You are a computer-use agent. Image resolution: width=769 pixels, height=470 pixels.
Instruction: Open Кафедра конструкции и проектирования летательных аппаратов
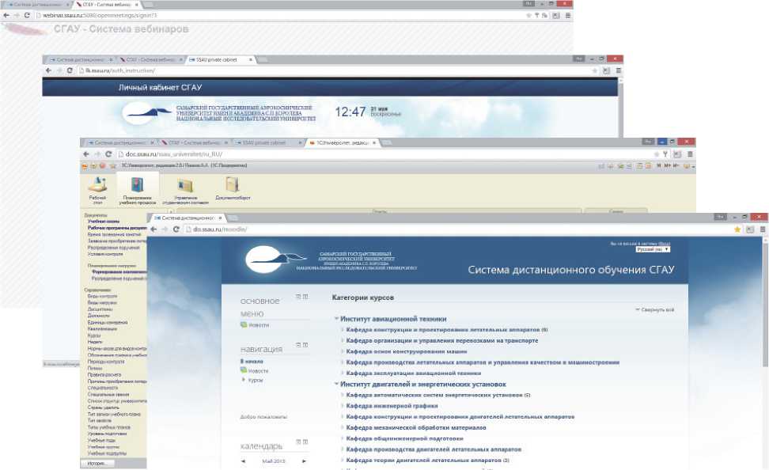tap(443, 330)
